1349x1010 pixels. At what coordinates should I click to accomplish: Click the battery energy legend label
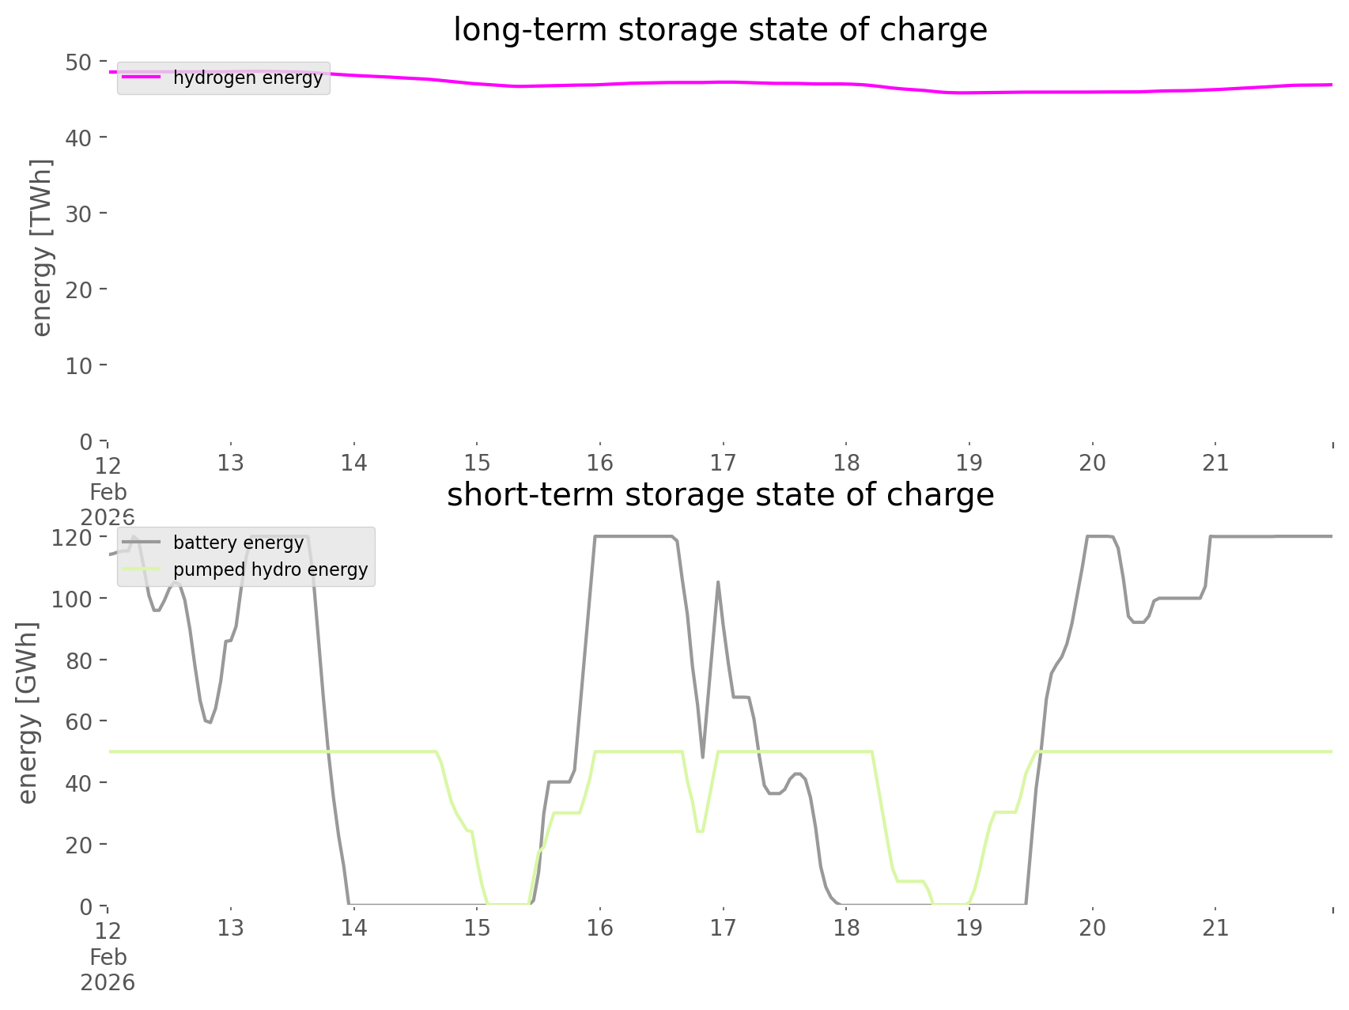tap(238, 543)
